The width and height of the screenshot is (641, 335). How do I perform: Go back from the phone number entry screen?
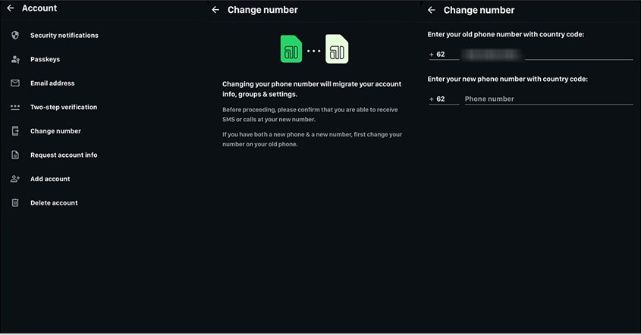click(x=432, y=10)
